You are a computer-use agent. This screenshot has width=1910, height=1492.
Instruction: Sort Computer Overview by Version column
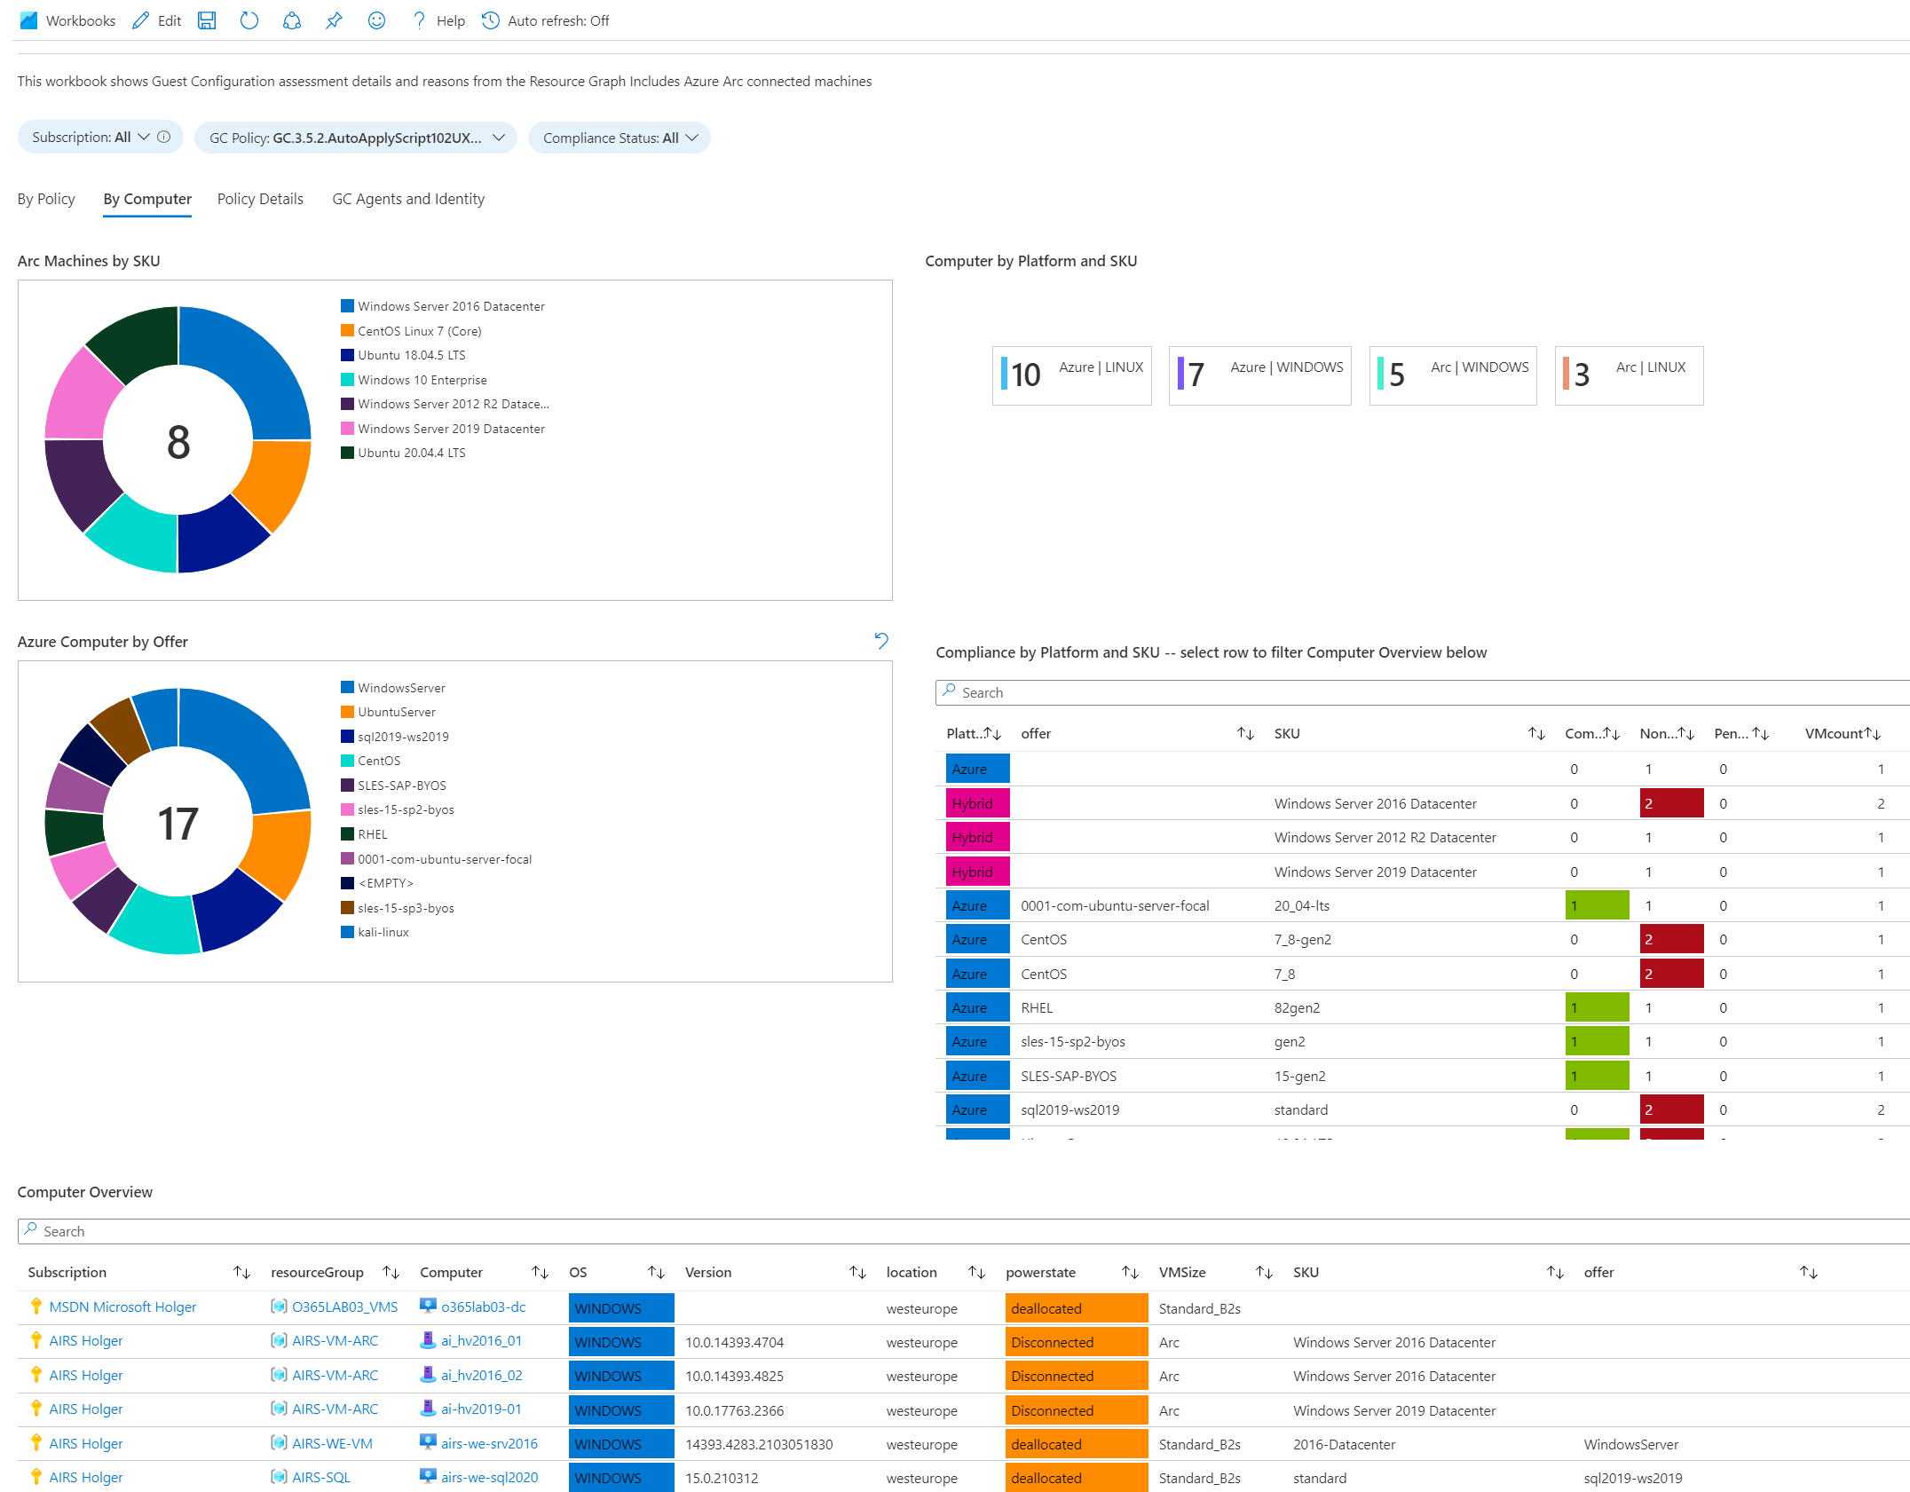click(x=857, y=1272)
